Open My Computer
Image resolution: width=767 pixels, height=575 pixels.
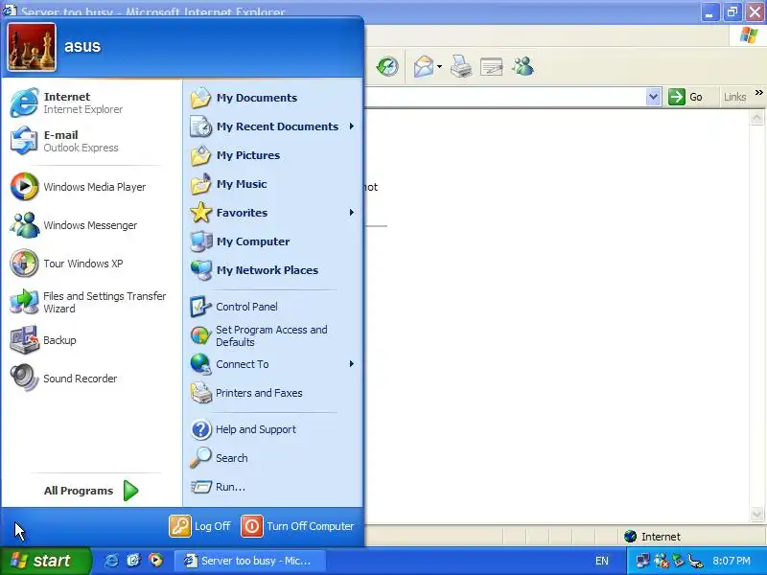click(x=272, y=241)
